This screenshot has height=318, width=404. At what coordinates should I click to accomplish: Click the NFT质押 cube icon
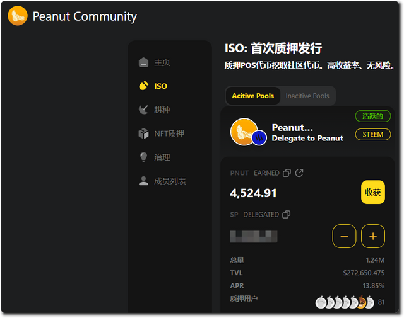pos(143,133)
